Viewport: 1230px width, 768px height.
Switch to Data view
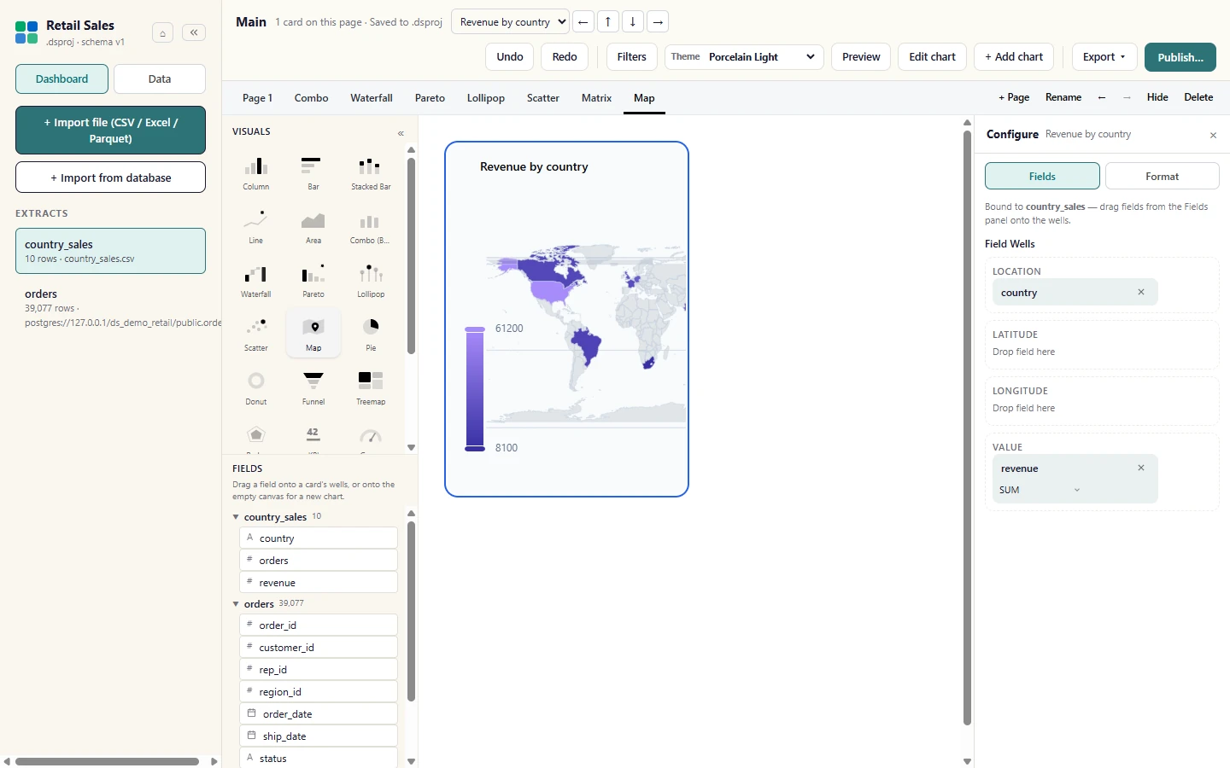pos(160,79)
